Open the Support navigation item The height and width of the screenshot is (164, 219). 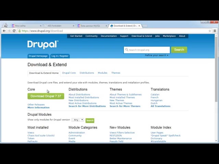(x=124, y=36)
